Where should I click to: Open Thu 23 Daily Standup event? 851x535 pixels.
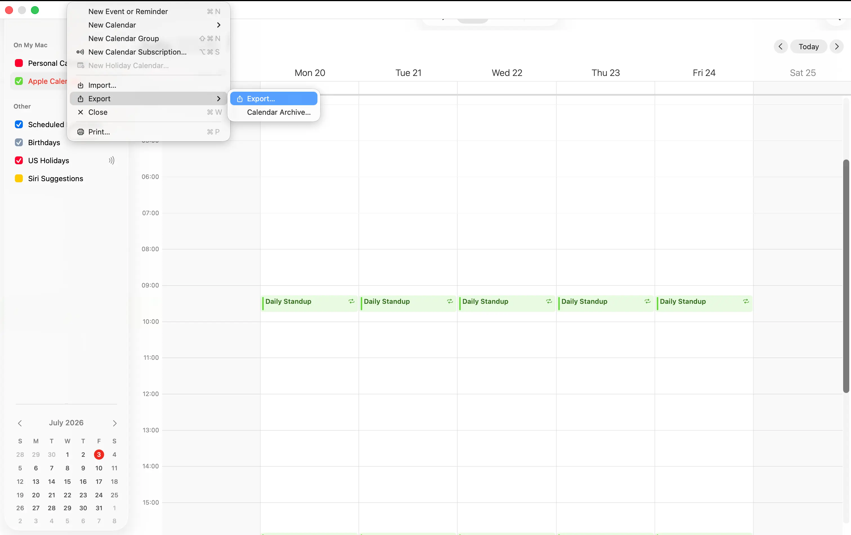tap(606, 303)
